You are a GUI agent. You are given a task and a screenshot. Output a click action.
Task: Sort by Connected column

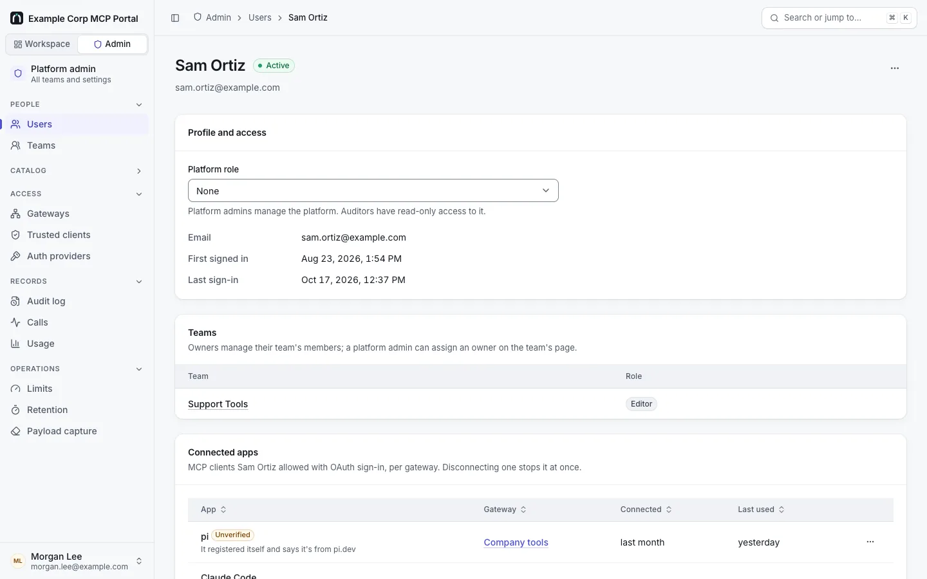point(646,510)
